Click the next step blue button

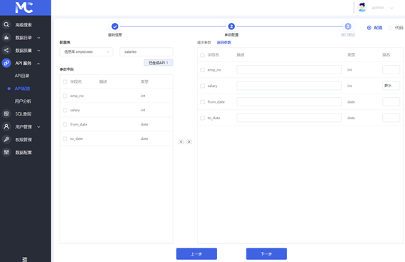point(266,253)
